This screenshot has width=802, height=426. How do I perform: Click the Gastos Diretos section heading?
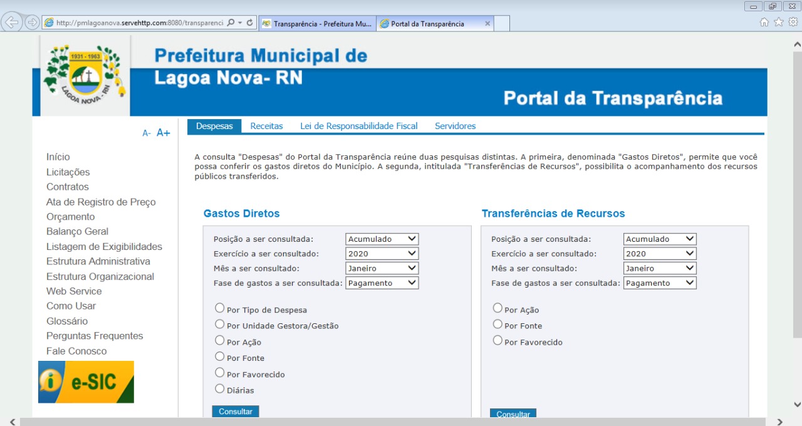point(241,214)
